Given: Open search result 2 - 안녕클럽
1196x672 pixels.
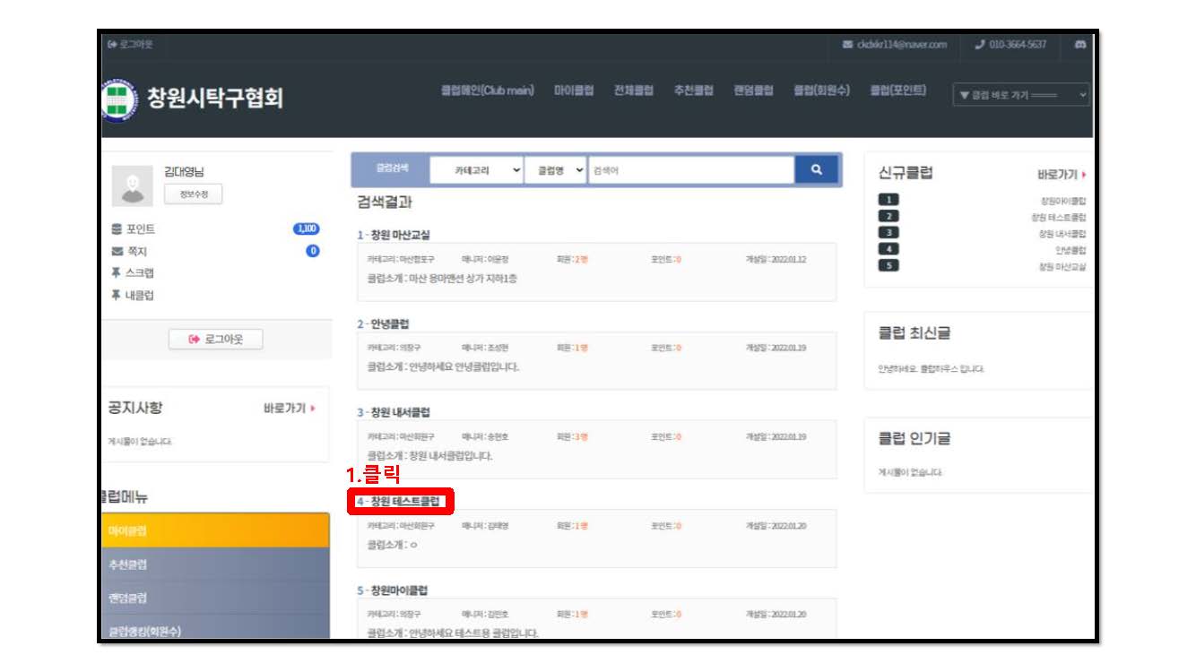Looking at the screenshot, I should pos(383,323).
